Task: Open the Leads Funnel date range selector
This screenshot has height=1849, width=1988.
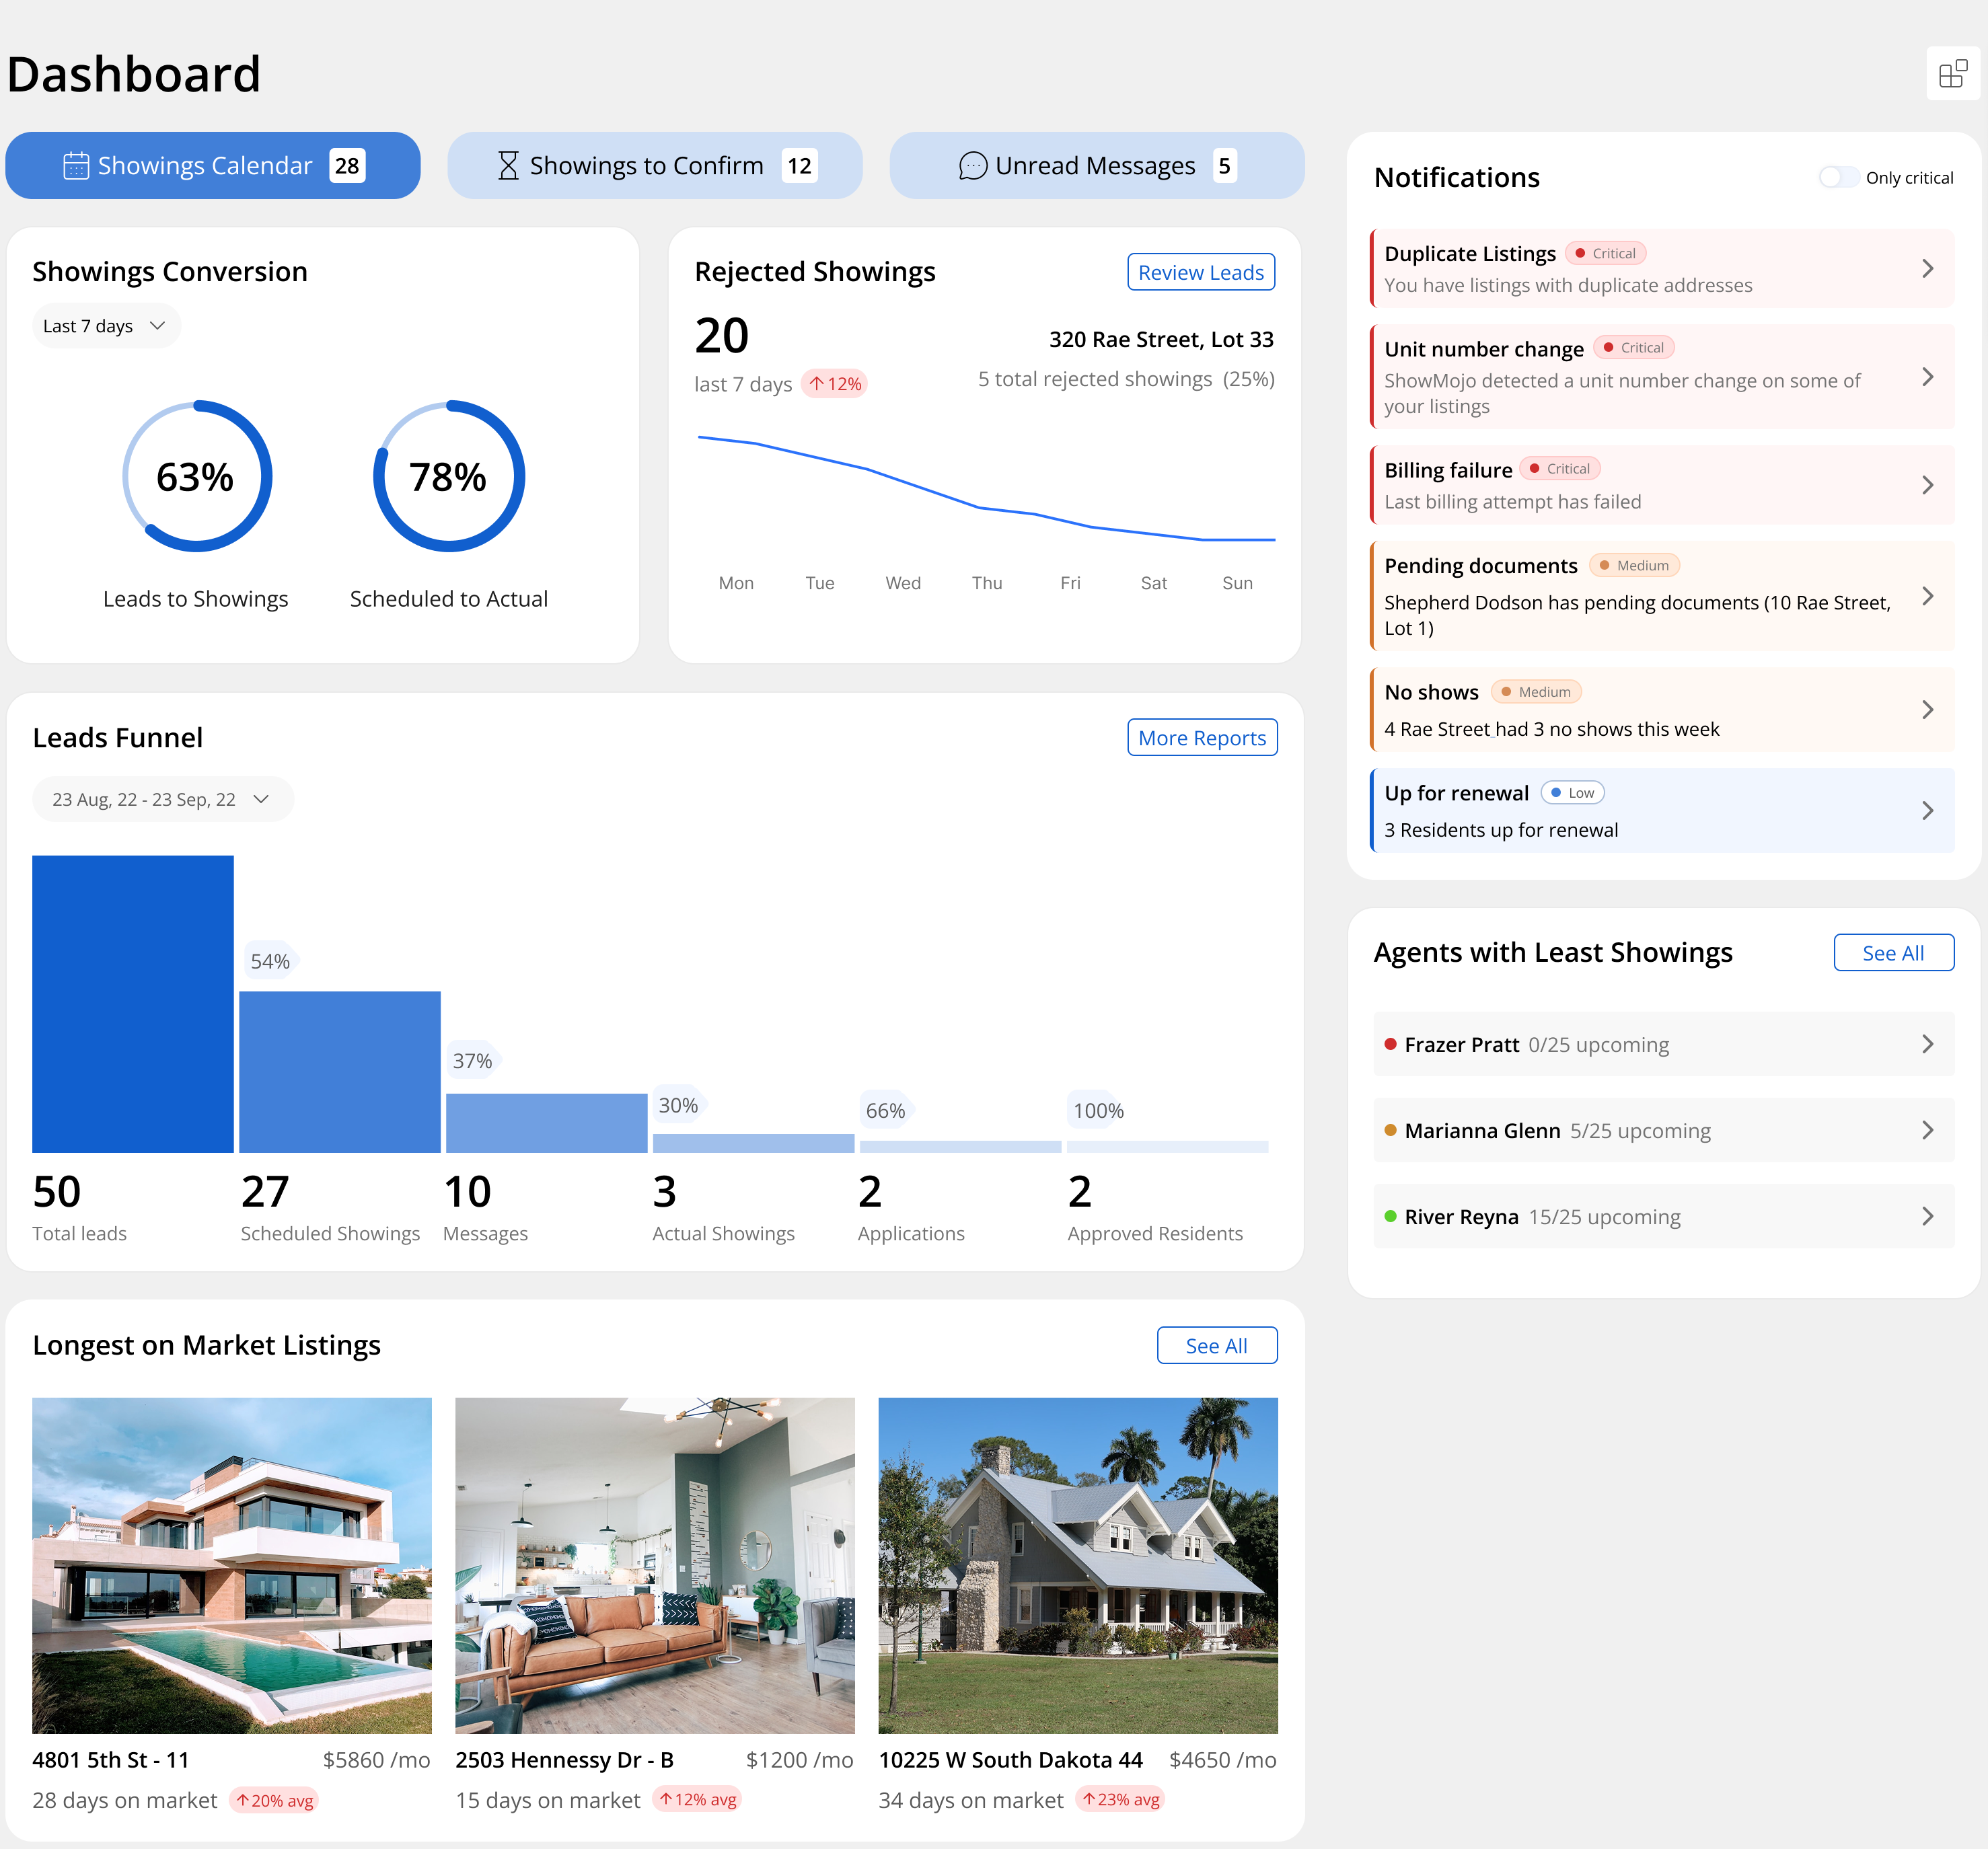Action: [162, 798]
